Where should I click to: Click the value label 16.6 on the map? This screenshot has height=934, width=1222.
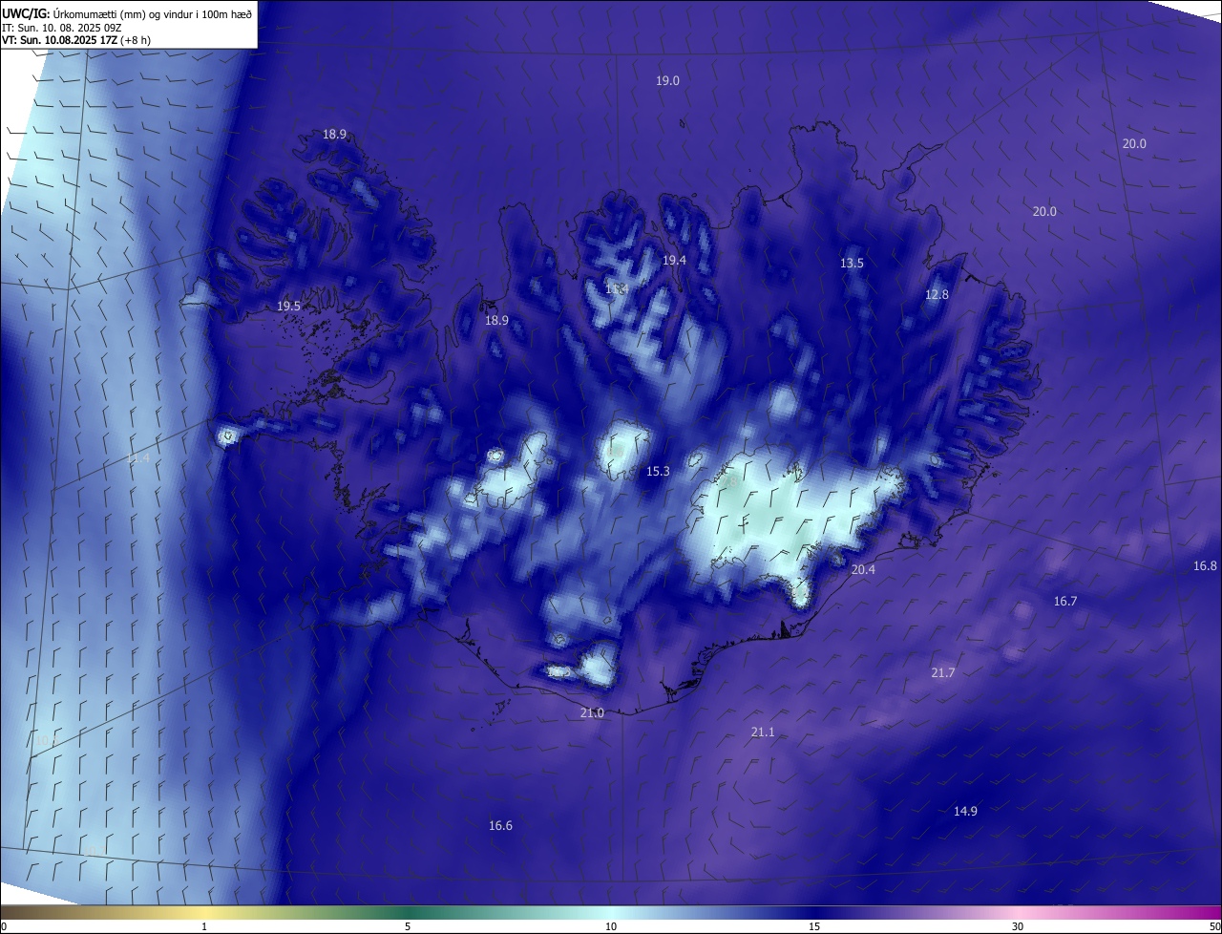(x=500, y=825)
